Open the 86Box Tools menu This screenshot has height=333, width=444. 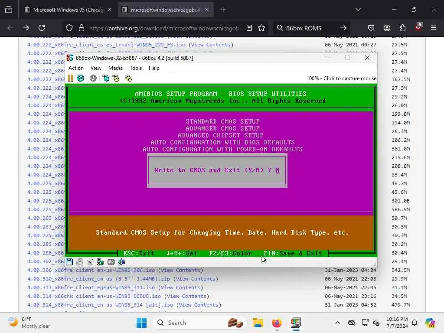(x=136, y=68)
